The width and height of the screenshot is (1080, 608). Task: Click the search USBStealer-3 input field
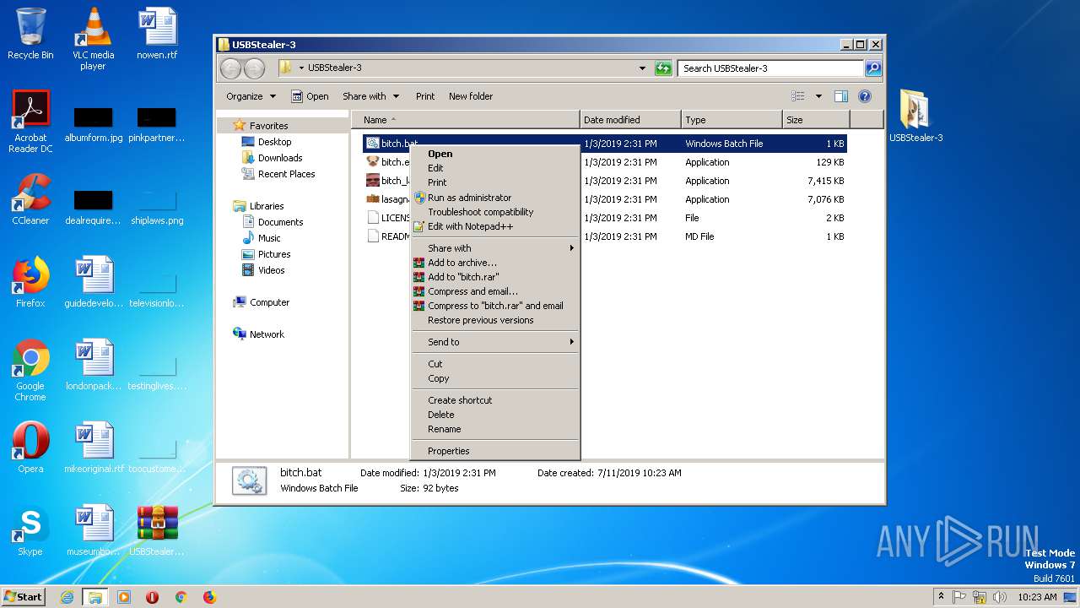click(x=771, y=68)
